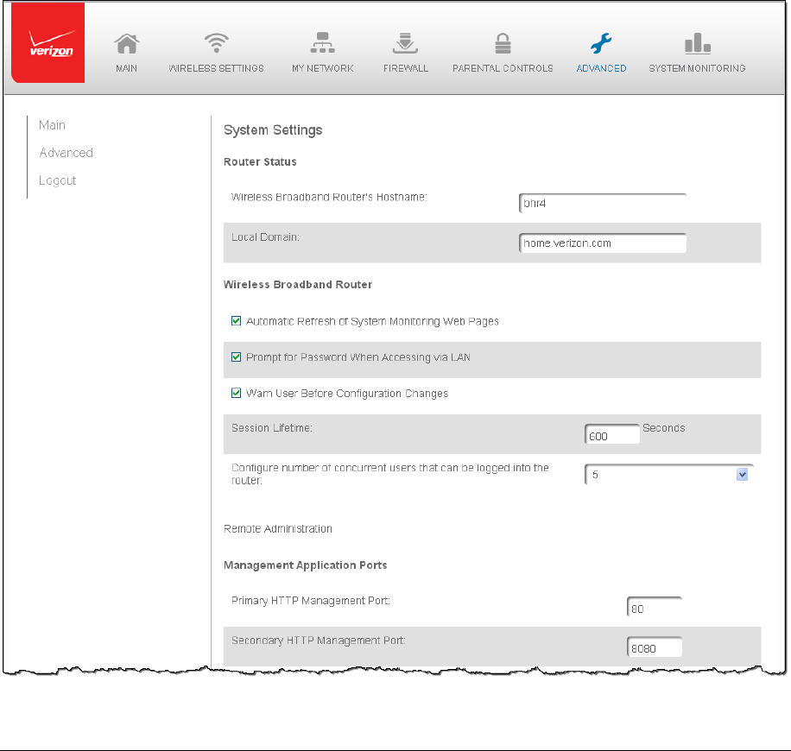Expand the concurrent users dropdown

tap(669, 475)
